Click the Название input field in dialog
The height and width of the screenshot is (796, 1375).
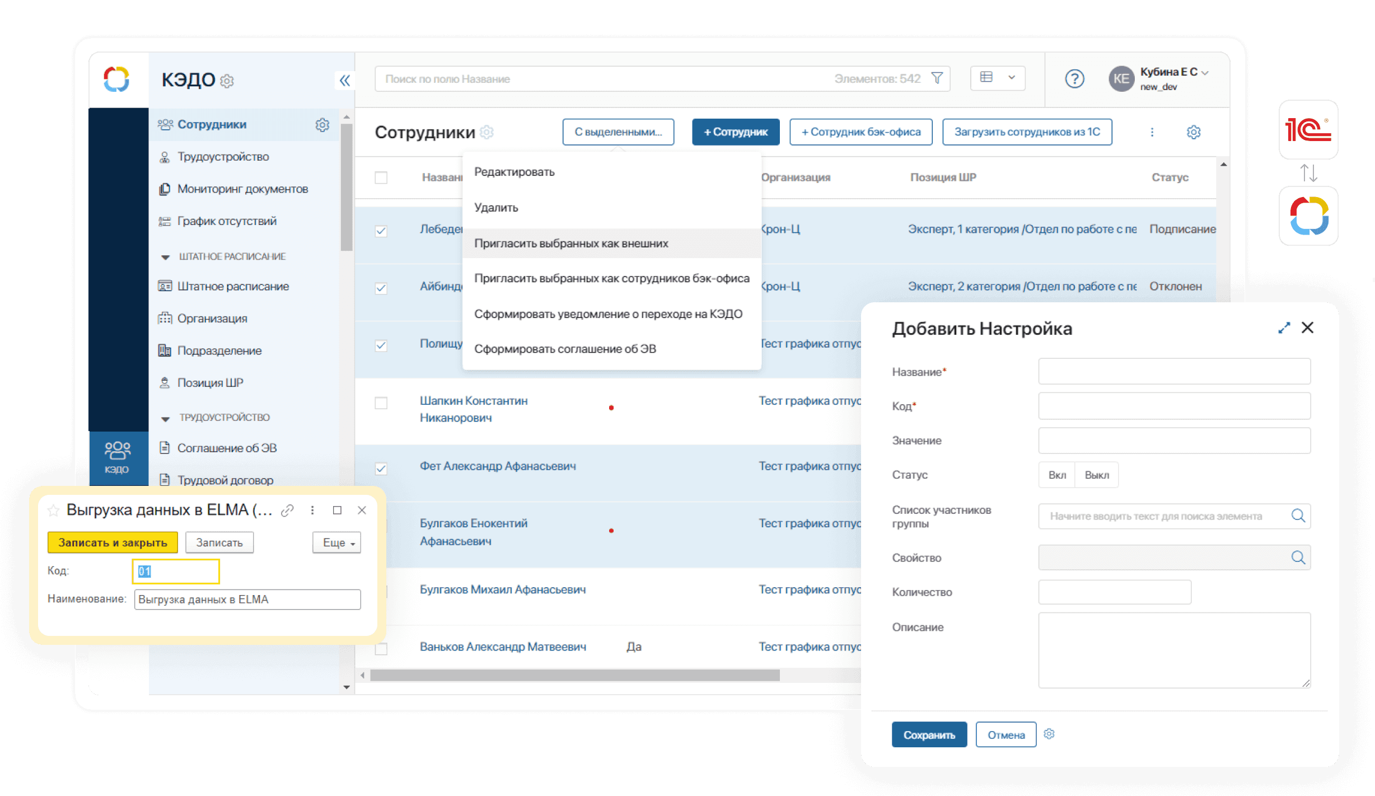pos(1173,372)
